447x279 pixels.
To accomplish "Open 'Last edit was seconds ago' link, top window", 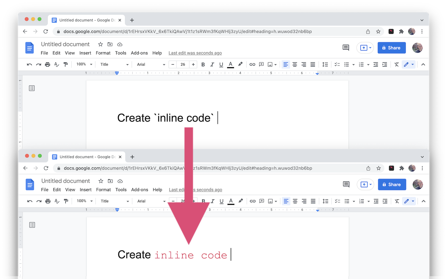I will 195,53.
